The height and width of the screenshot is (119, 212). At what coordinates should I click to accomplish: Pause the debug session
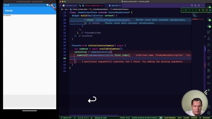point(185,10)
